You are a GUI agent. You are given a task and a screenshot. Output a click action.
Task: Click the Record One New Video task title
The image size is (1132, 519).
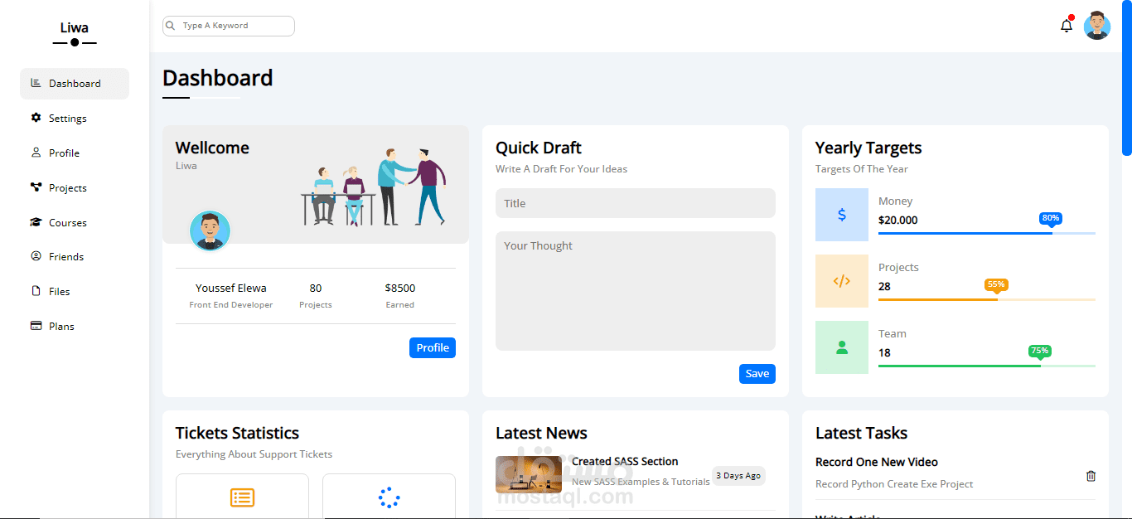pyautogui.click(x=877, y=463)
